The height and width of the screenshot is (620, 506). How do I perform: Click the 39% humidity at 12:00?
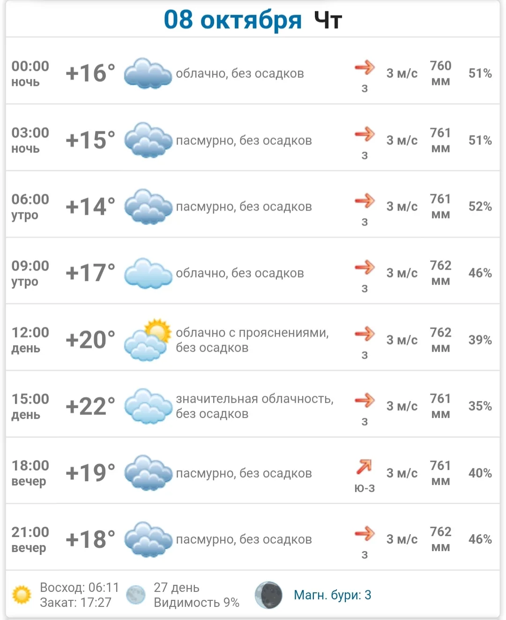(x=480, y=340)
